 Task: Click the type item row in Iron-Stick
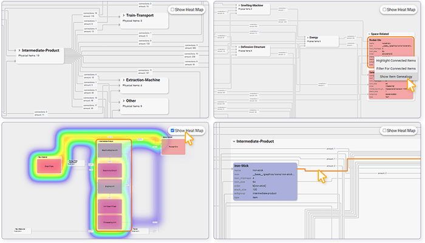click(265, 198)
